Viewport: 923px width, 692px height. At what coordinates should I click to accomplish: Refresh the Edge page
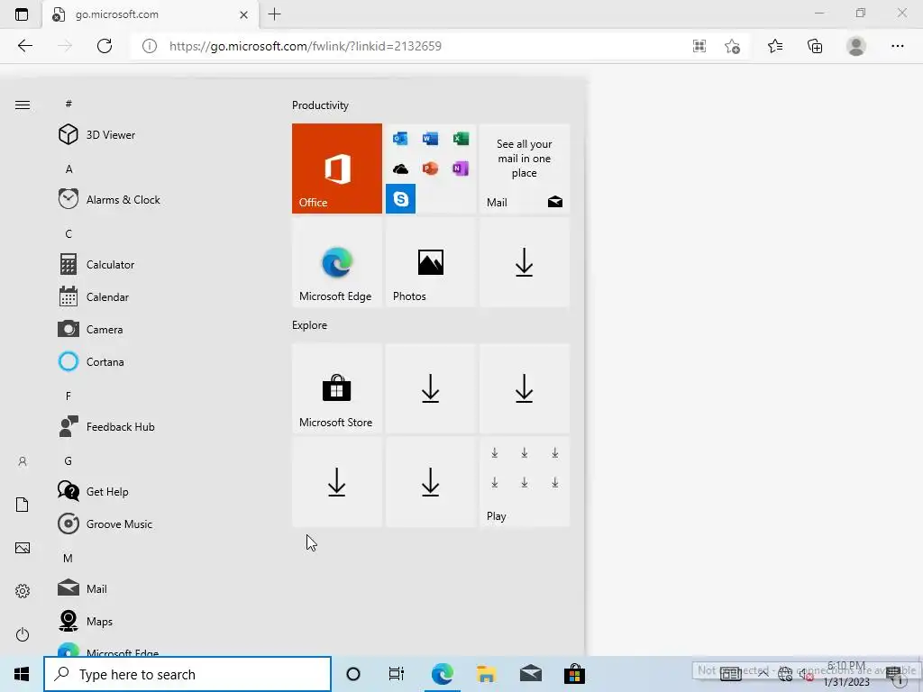105,46
